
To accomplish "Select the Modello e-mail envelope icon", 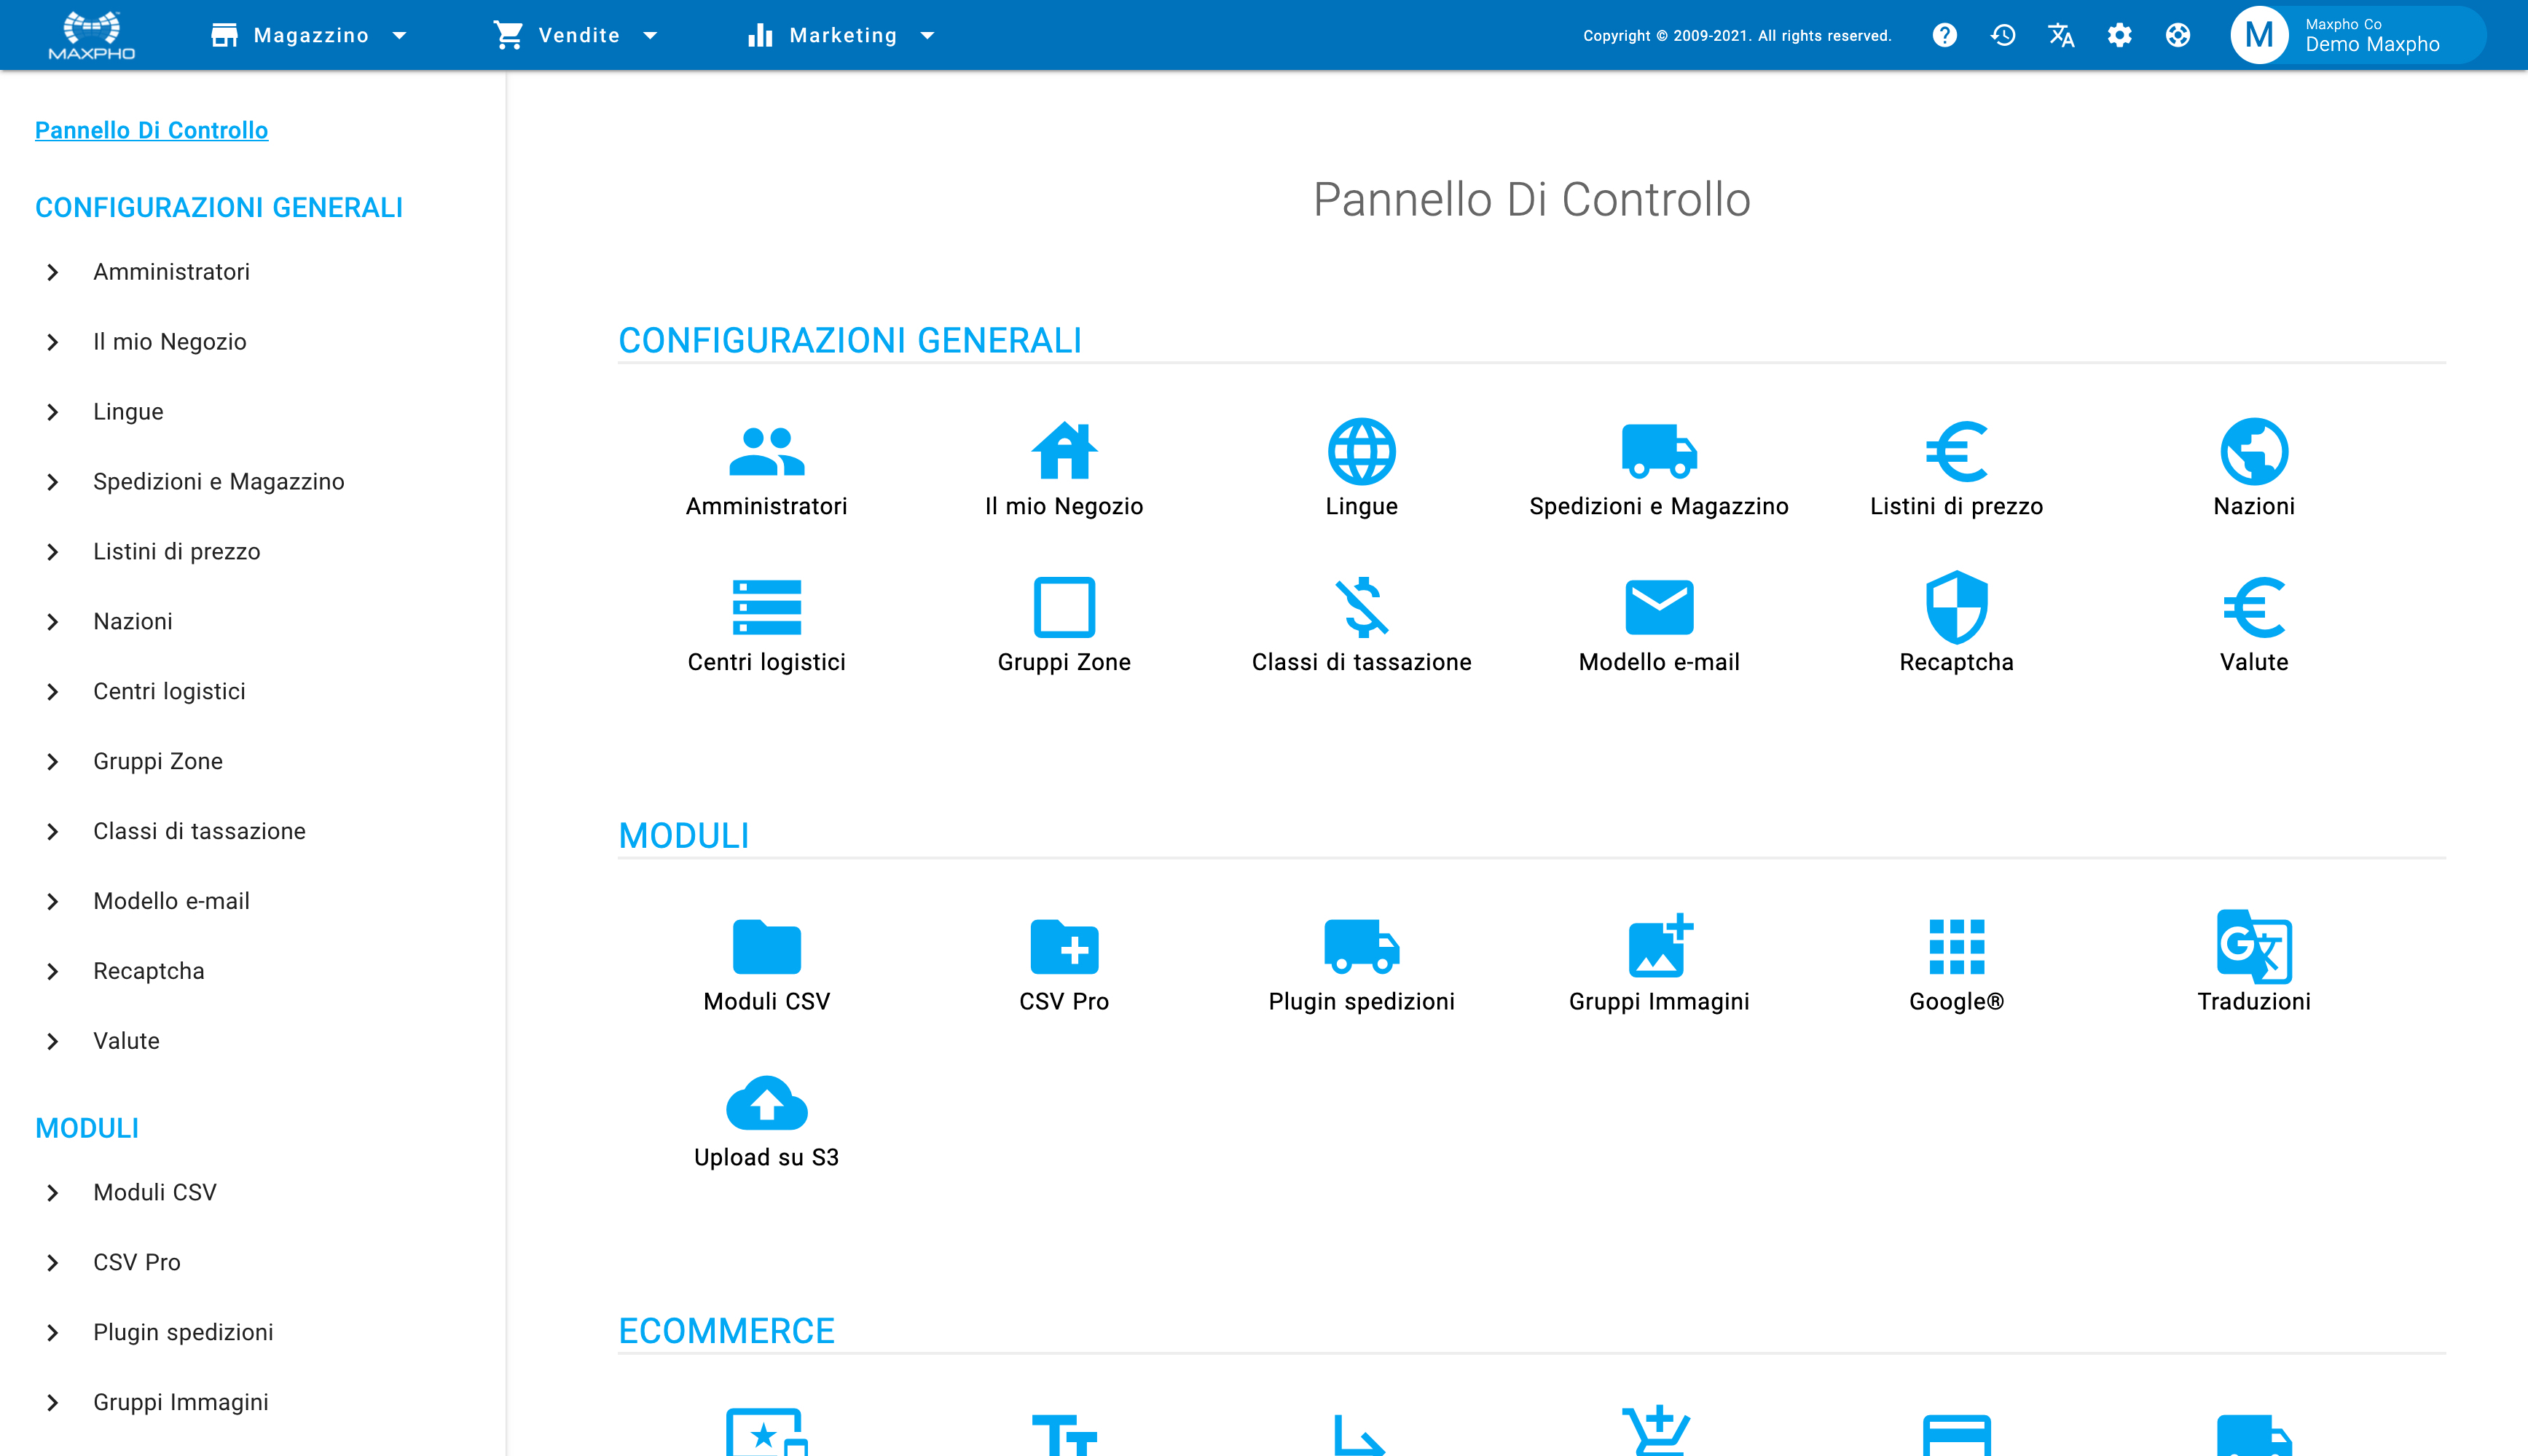I will (x=1658, y=607).
